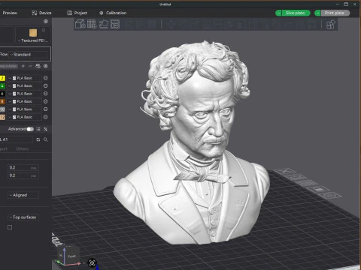Open PLA Basic dropdown for filament 4
Viewport: 361px width, 270px height.
point(25,85)
